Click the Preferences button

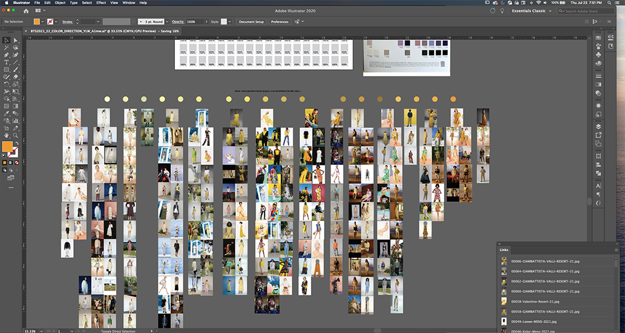point(280,22)
